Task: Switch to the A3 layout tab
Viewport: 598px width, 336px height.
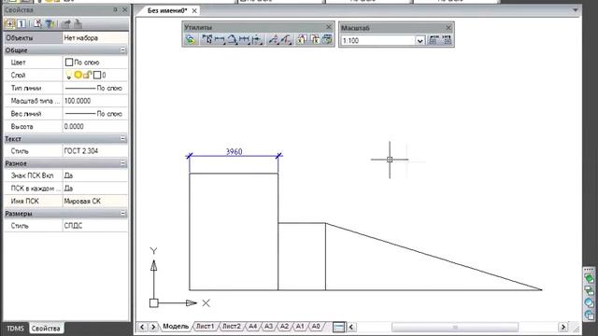Action: pos(268,326)
